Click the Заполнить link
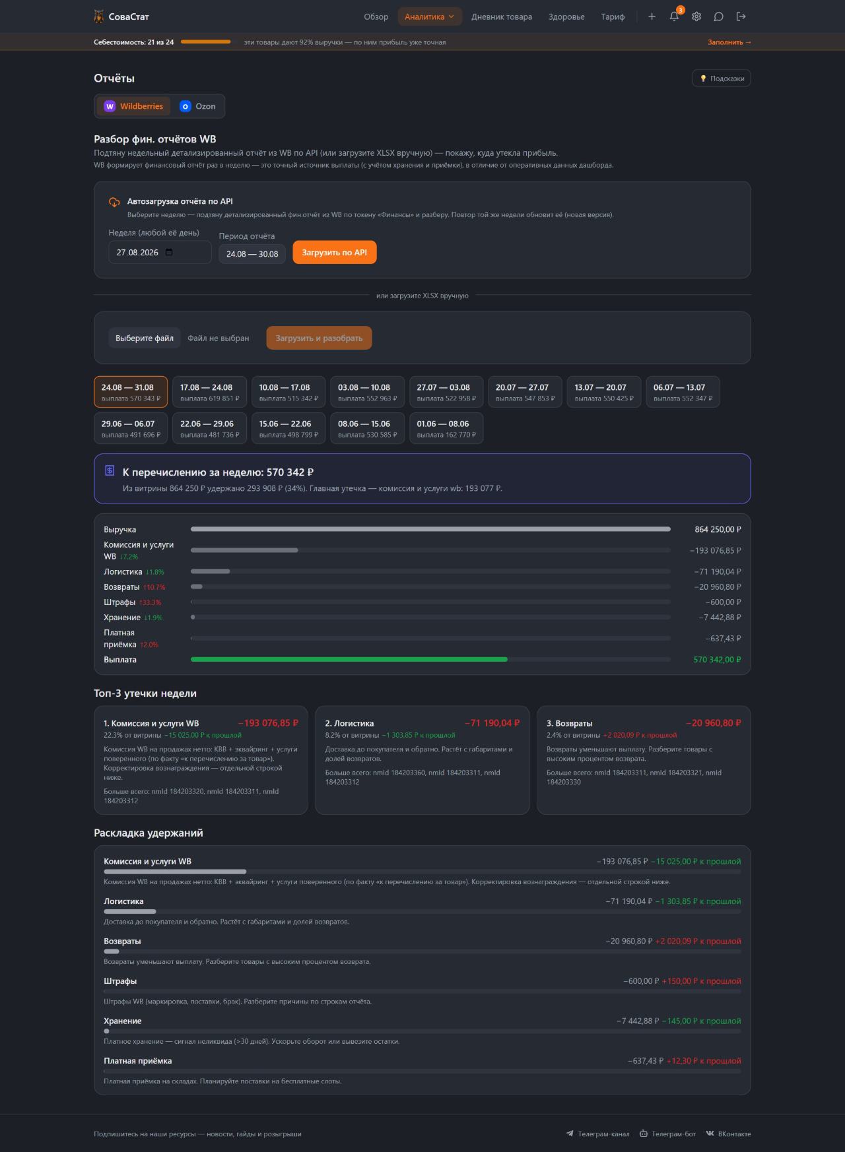 click(x=729, y=42)
